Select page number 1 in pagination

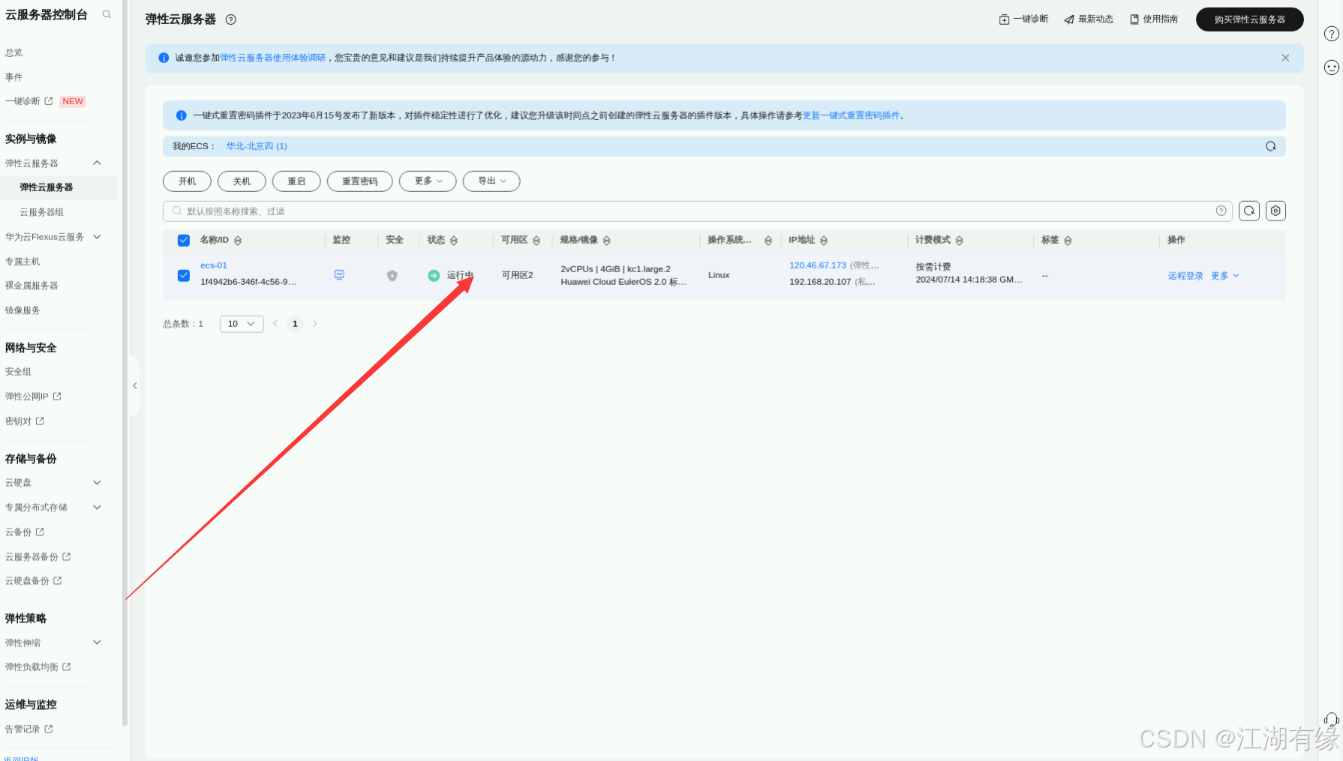coord(295,324)
